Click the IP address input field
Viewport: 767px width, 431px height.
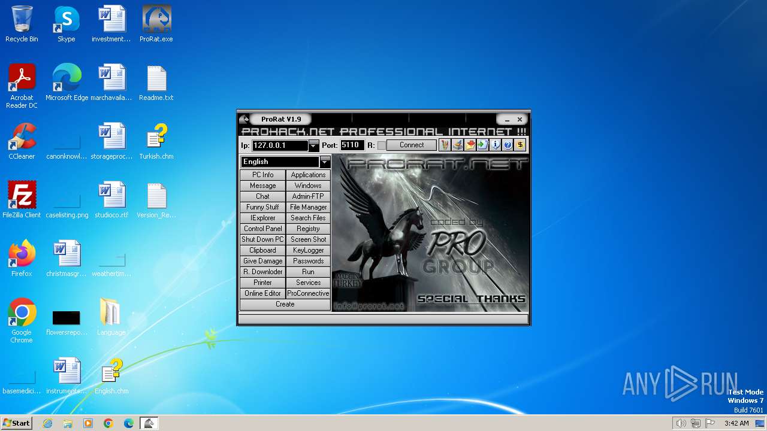(x=280, y=145)
